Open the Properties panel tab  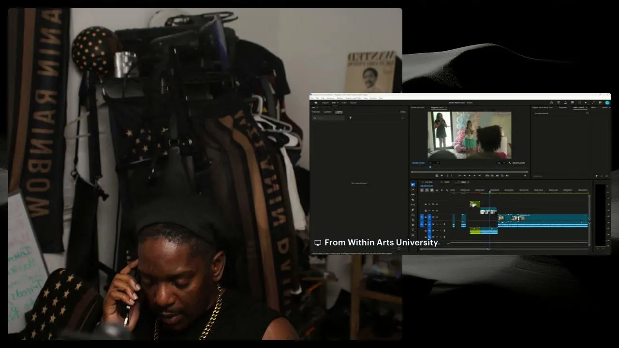(563, 107)
